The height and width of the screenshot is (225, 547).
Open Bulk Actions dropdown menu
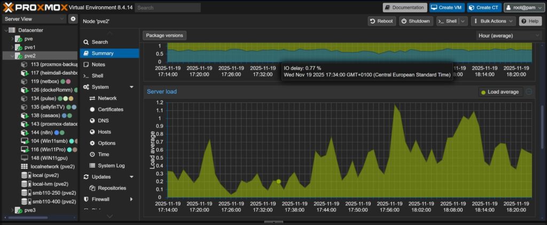[x=494, y=21]
